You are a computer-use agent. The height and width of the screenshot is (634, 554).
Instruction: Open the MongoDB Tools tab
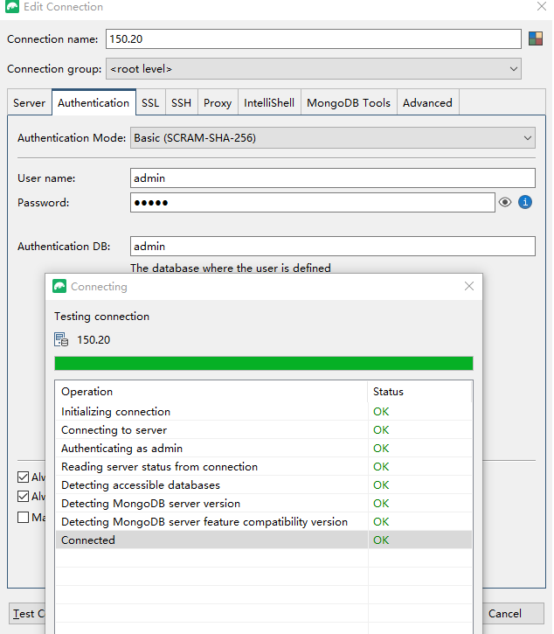349,102
